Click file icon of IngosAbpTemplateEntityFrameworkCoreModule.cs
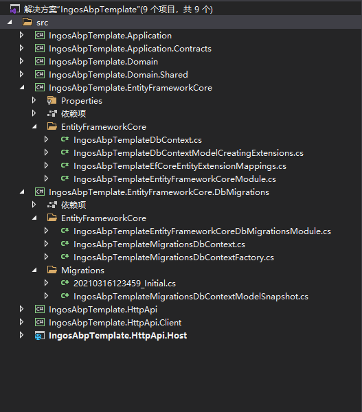The image size is (362, 412). [x=65, y=179]
